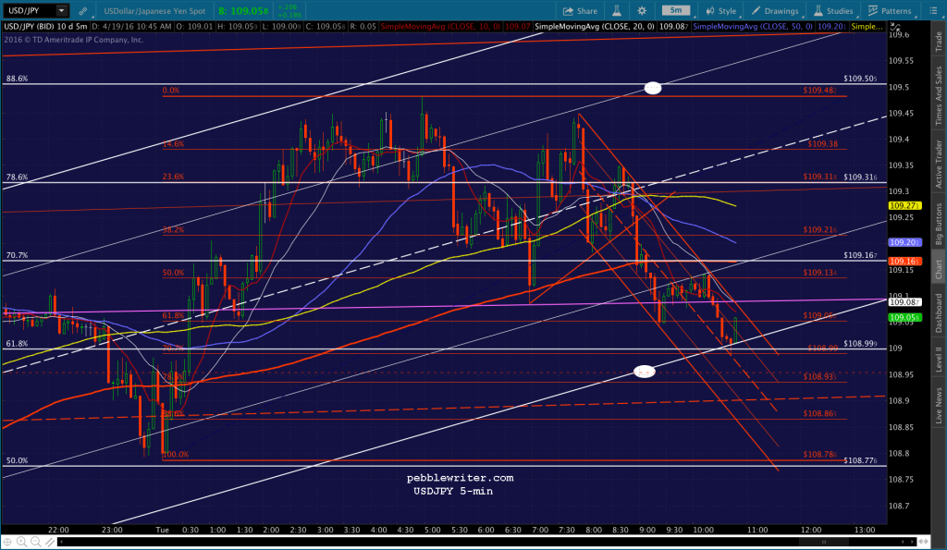This screenshot has height=550, width=947.
Task: Click the Tue date marker on time axis
Action: click(162, 530)
